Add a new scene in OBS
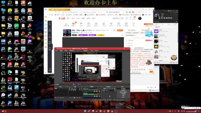The width and height of the screenshot is (201, 113). click(x=56, y=98)
